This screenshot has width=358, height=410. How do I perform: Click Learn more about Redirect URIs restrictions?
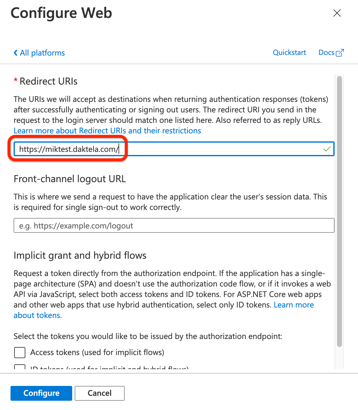[107, 131]
